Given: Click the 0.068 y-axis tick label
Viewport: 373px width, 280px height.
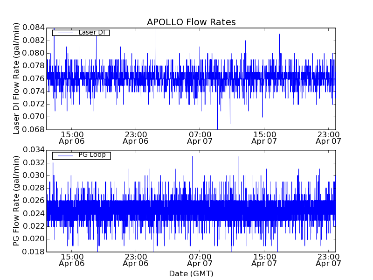Looking at the screenshot, I should point(34,130).
